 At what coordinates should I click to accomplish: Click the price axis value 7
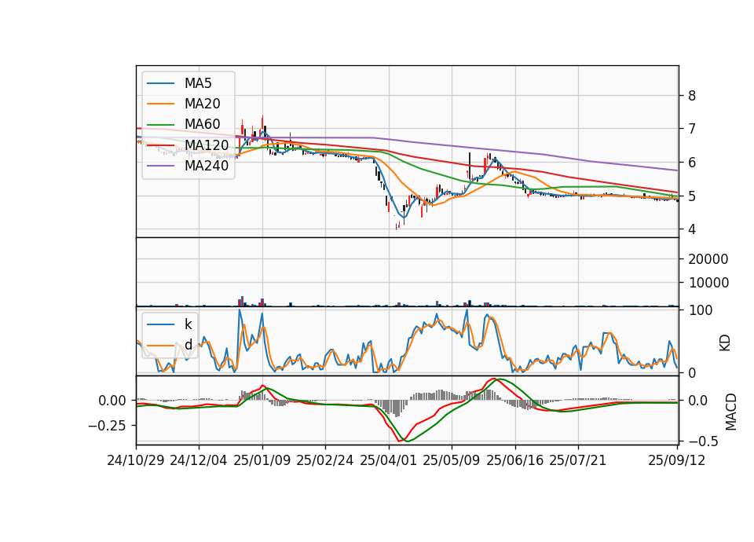click(x=692, y=129)
